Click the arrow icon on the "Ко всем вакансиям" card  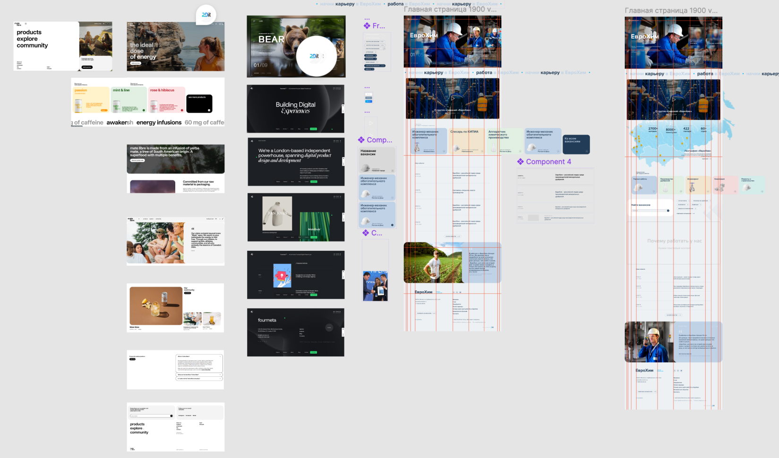[x=587, y=151]
